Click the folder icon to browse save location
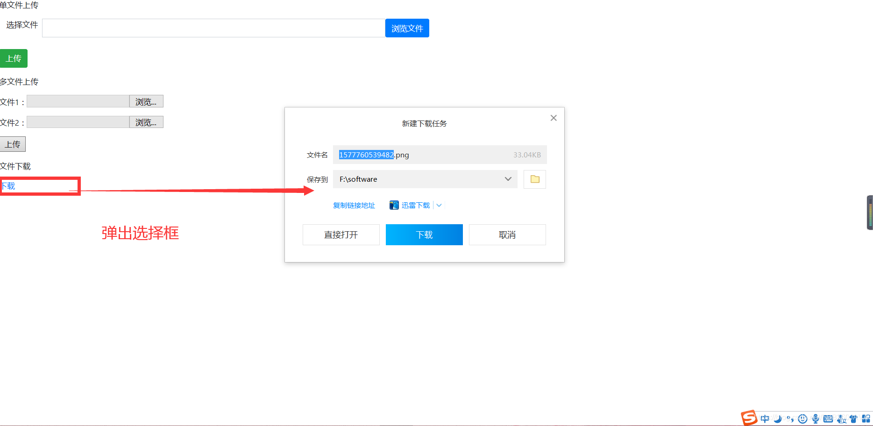This screenshot has height=426, width=873. tap(535, 179)
